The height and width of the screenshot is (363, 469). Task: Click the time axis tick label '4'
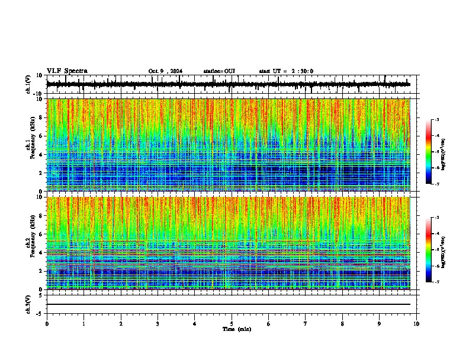click(195, 324)
